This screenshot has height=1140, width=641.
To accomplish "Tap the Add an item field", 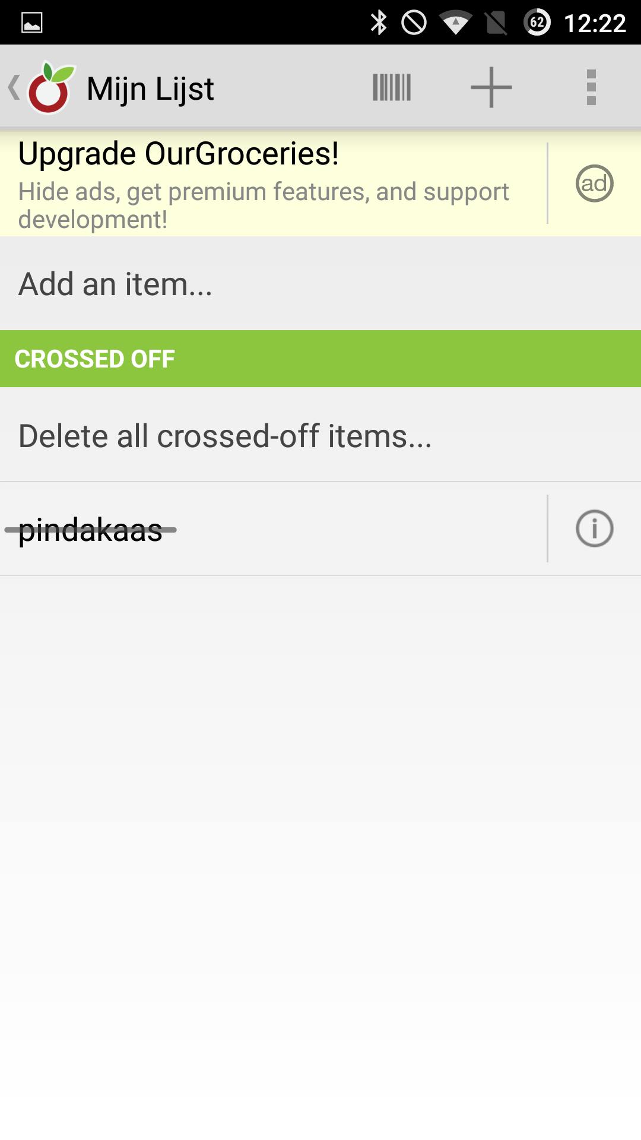I will tap(115, 284).
